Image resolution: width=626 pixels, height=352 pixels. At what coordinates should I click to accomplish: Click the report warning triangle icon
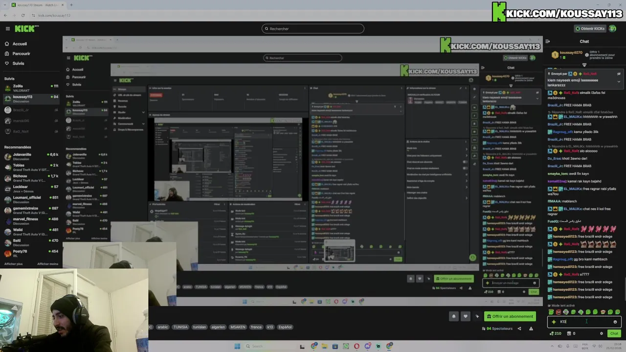point(531,329)
